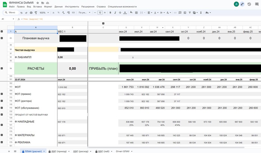
Task: Open the zoom 100% dropdown
Action: [x=48, y=13]
